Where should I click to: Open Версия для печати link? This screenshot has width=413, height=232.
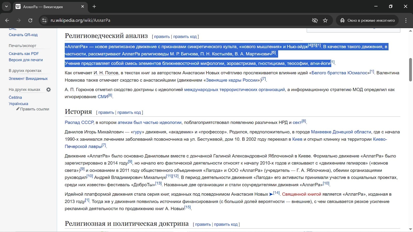pos(26,60)
